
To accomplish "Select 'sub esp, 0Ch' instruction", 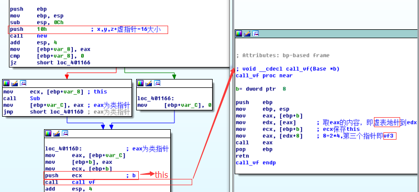I will point(37,22).
